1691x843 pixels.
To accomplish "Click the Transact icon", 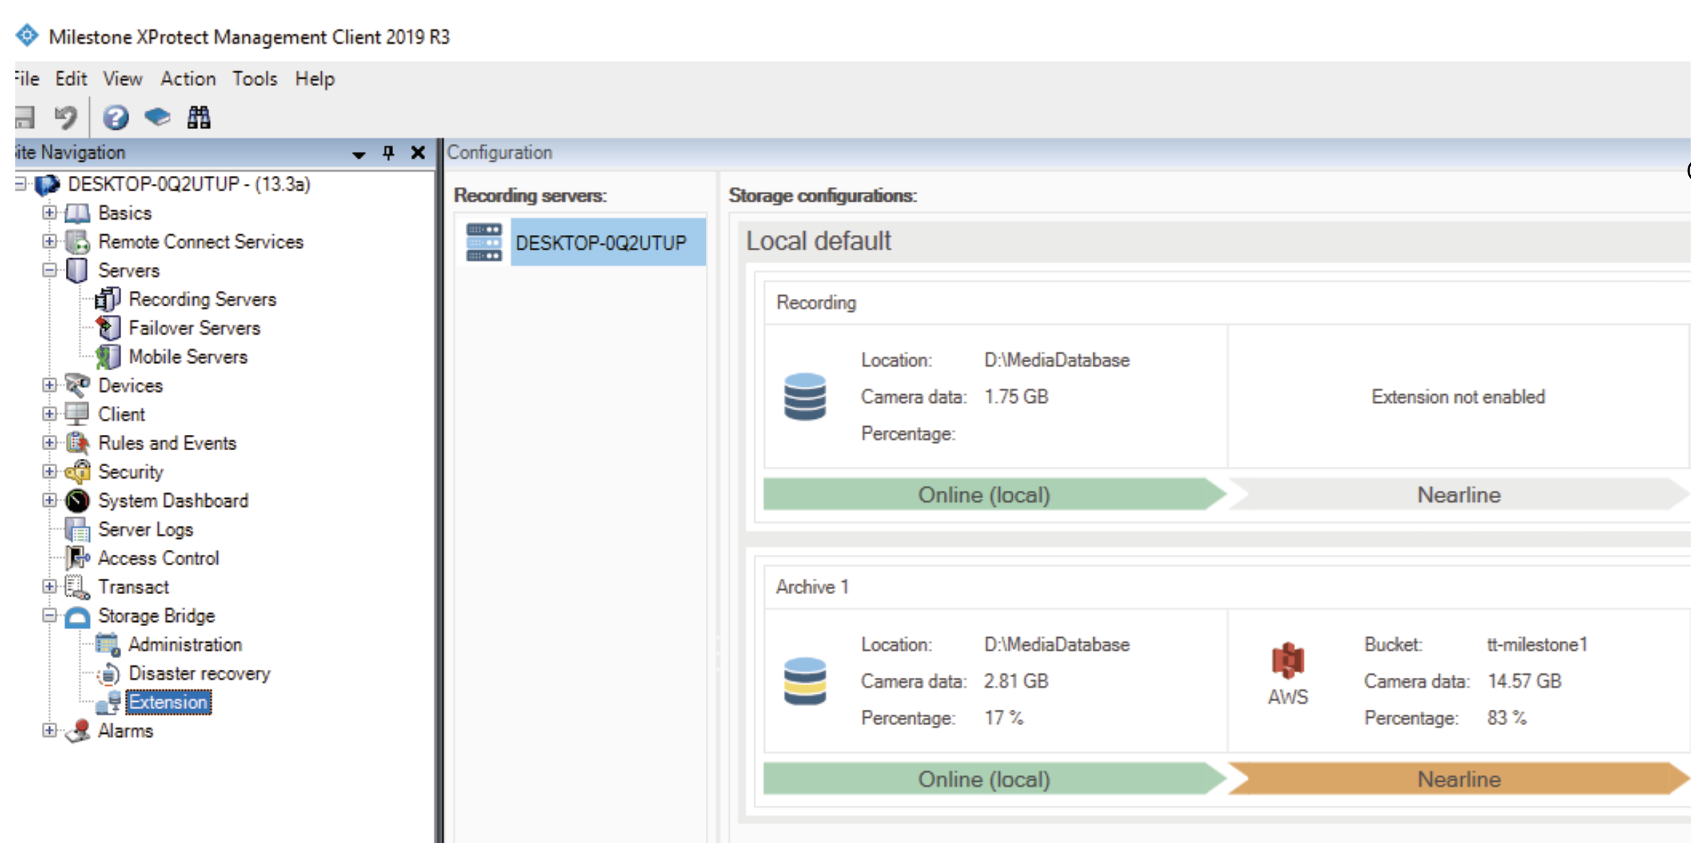I will (x=77, y=587).
